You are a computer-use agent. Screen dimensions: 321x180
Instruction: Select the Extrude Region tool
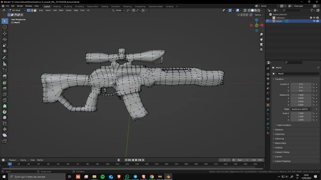[x=5, y=77]
